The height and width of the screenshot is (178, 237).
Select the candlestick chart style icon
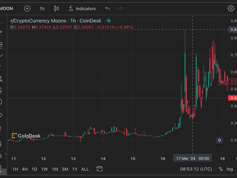coord(57,9)
